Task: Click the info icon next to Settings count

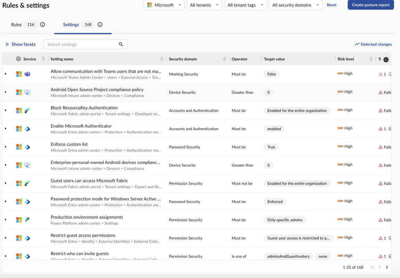Action: 100,24
